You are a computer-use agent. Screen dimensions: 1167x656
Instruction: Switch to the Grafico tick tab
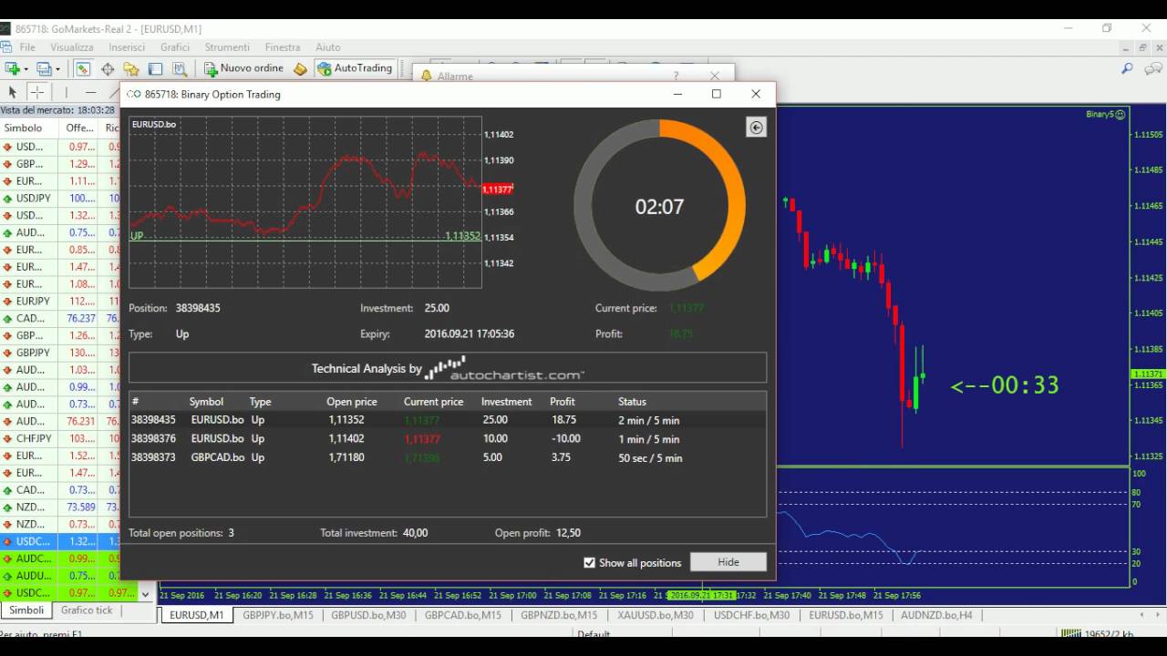87,610
